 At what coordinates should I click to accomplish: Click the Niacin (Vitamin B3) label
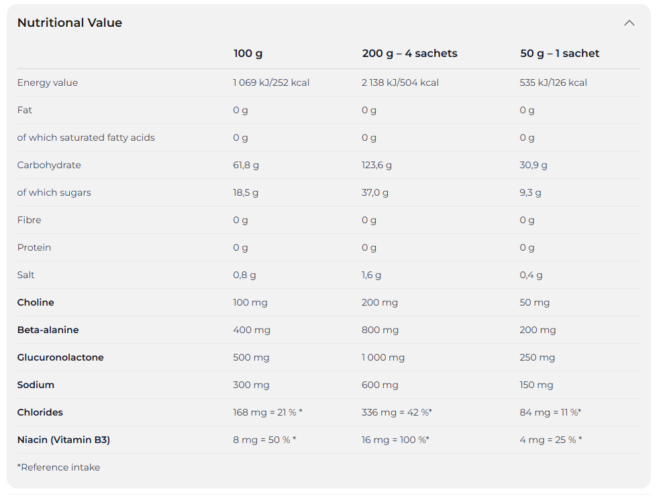(64, 440)
